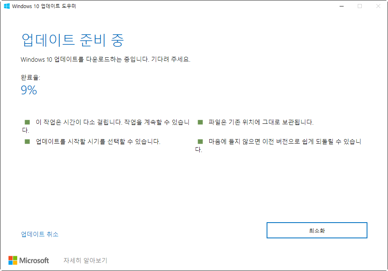
Task: Click green bullet beside '파일은 기존 위치에'
Action: coord(200,122)
